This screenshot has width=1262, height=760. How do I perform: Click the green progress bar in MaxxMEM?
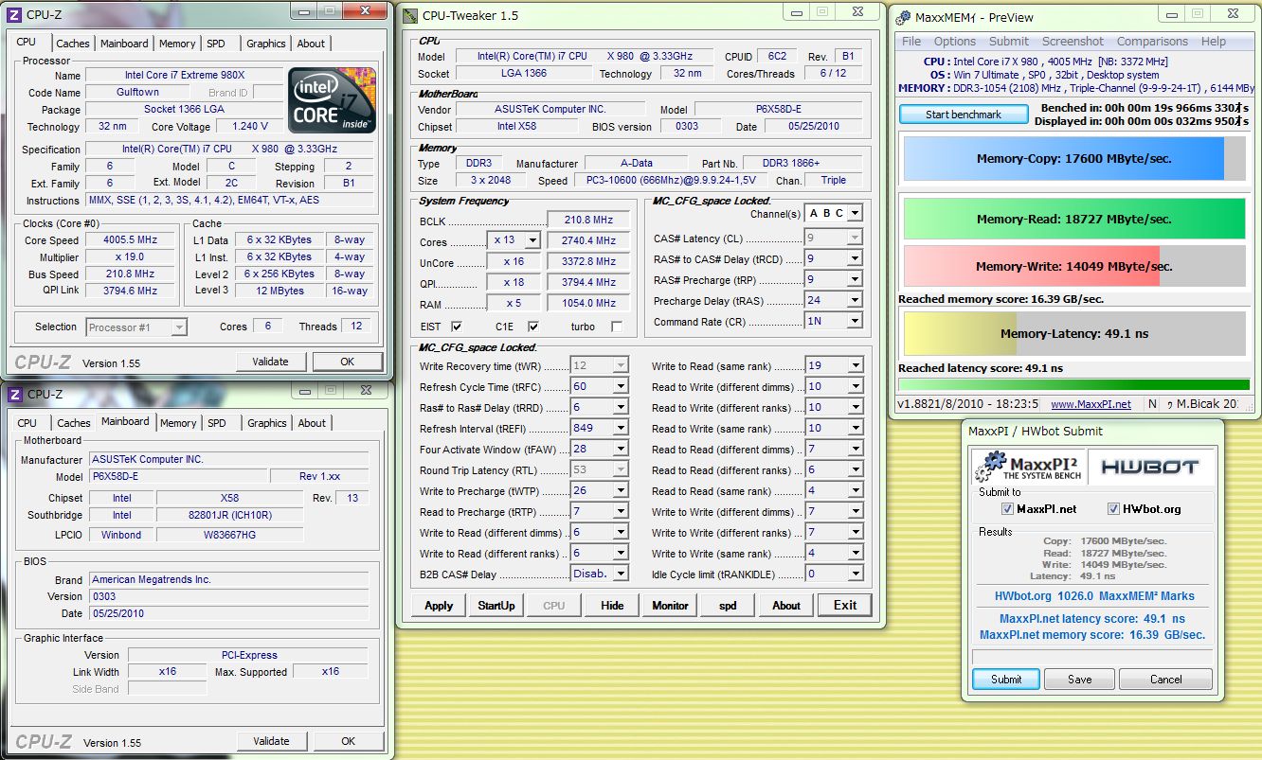[x=1073, y=384]
